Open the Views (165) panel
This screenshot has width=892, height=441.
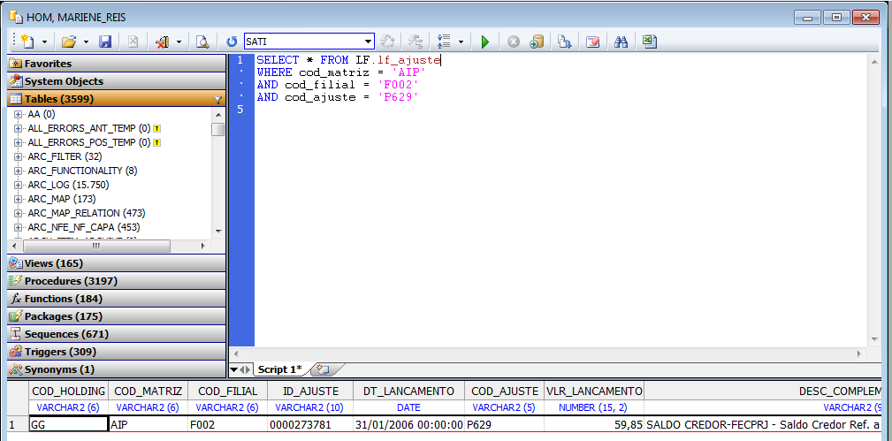pos(53,263)
